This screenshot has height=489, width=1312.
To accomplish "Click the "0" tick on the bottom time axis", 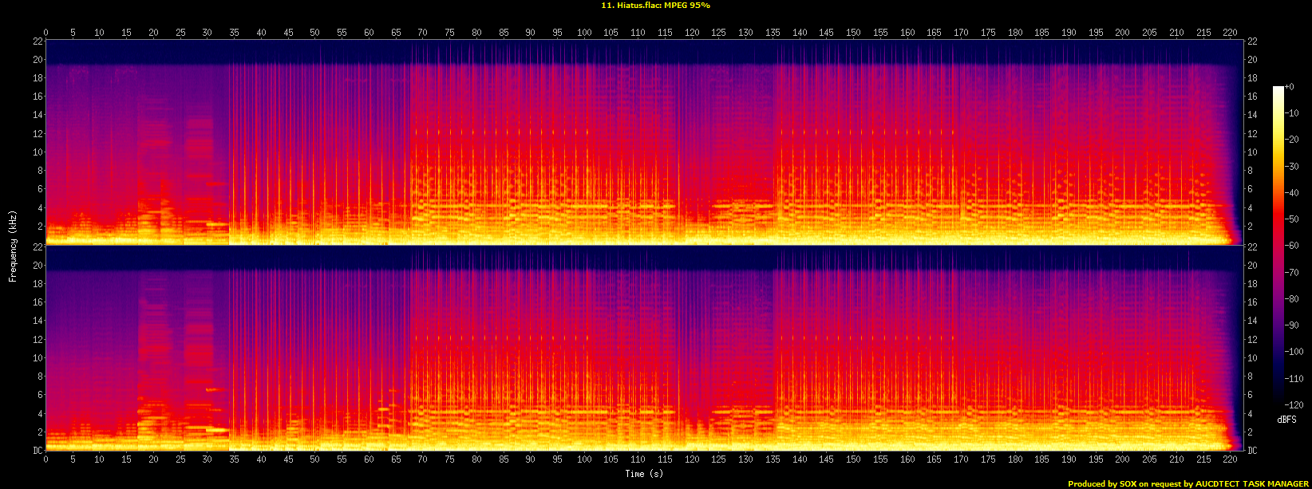I will (45, 459).
